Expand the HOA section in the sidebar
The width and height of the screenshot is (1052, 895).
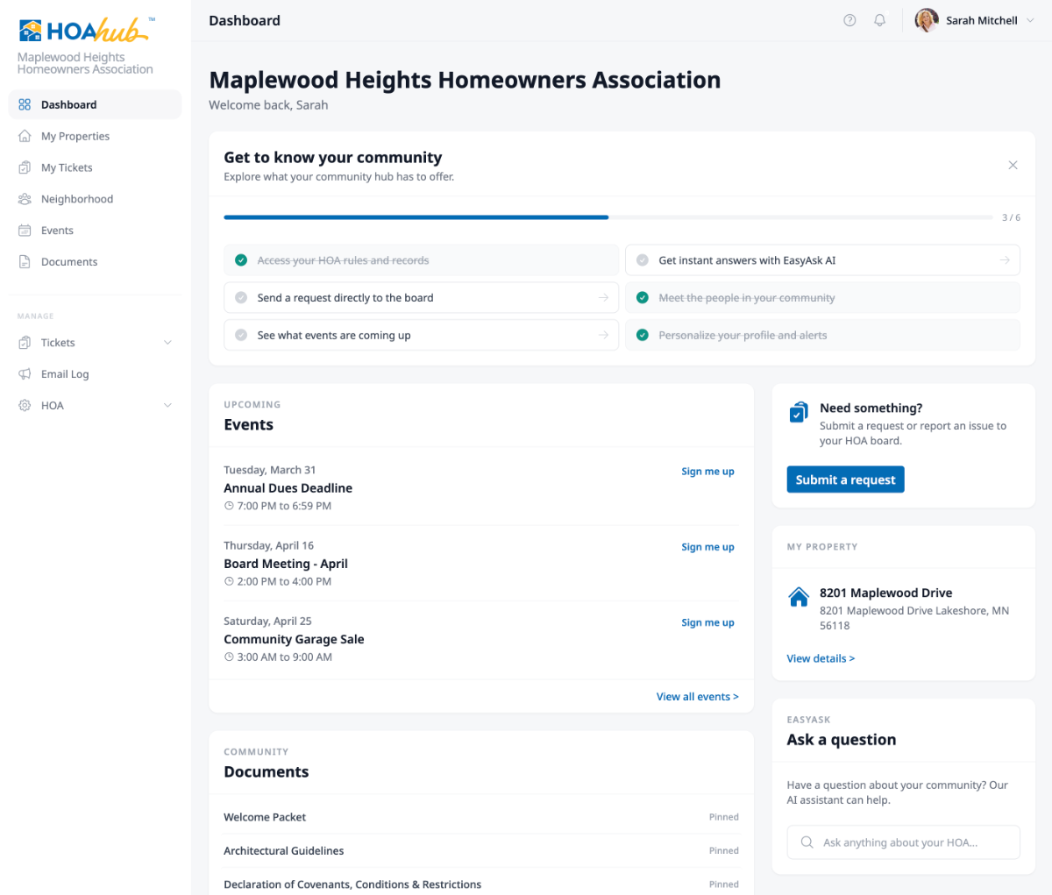tap(167, 405)
